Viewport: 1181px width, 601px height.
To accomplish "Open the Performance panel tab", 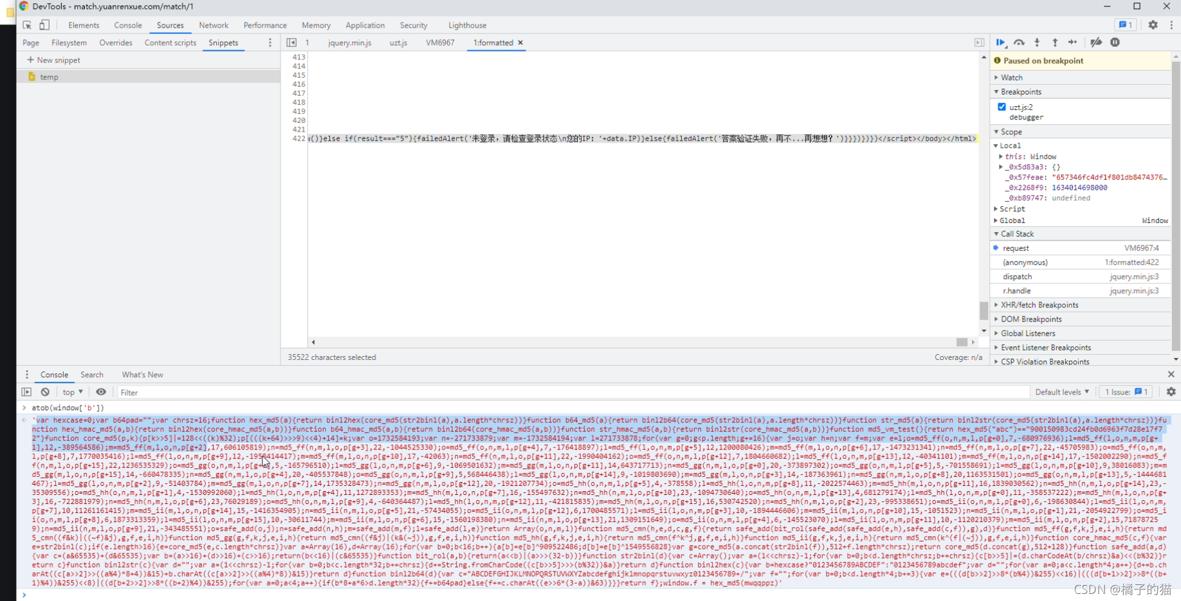I will (x=265, y=25).
